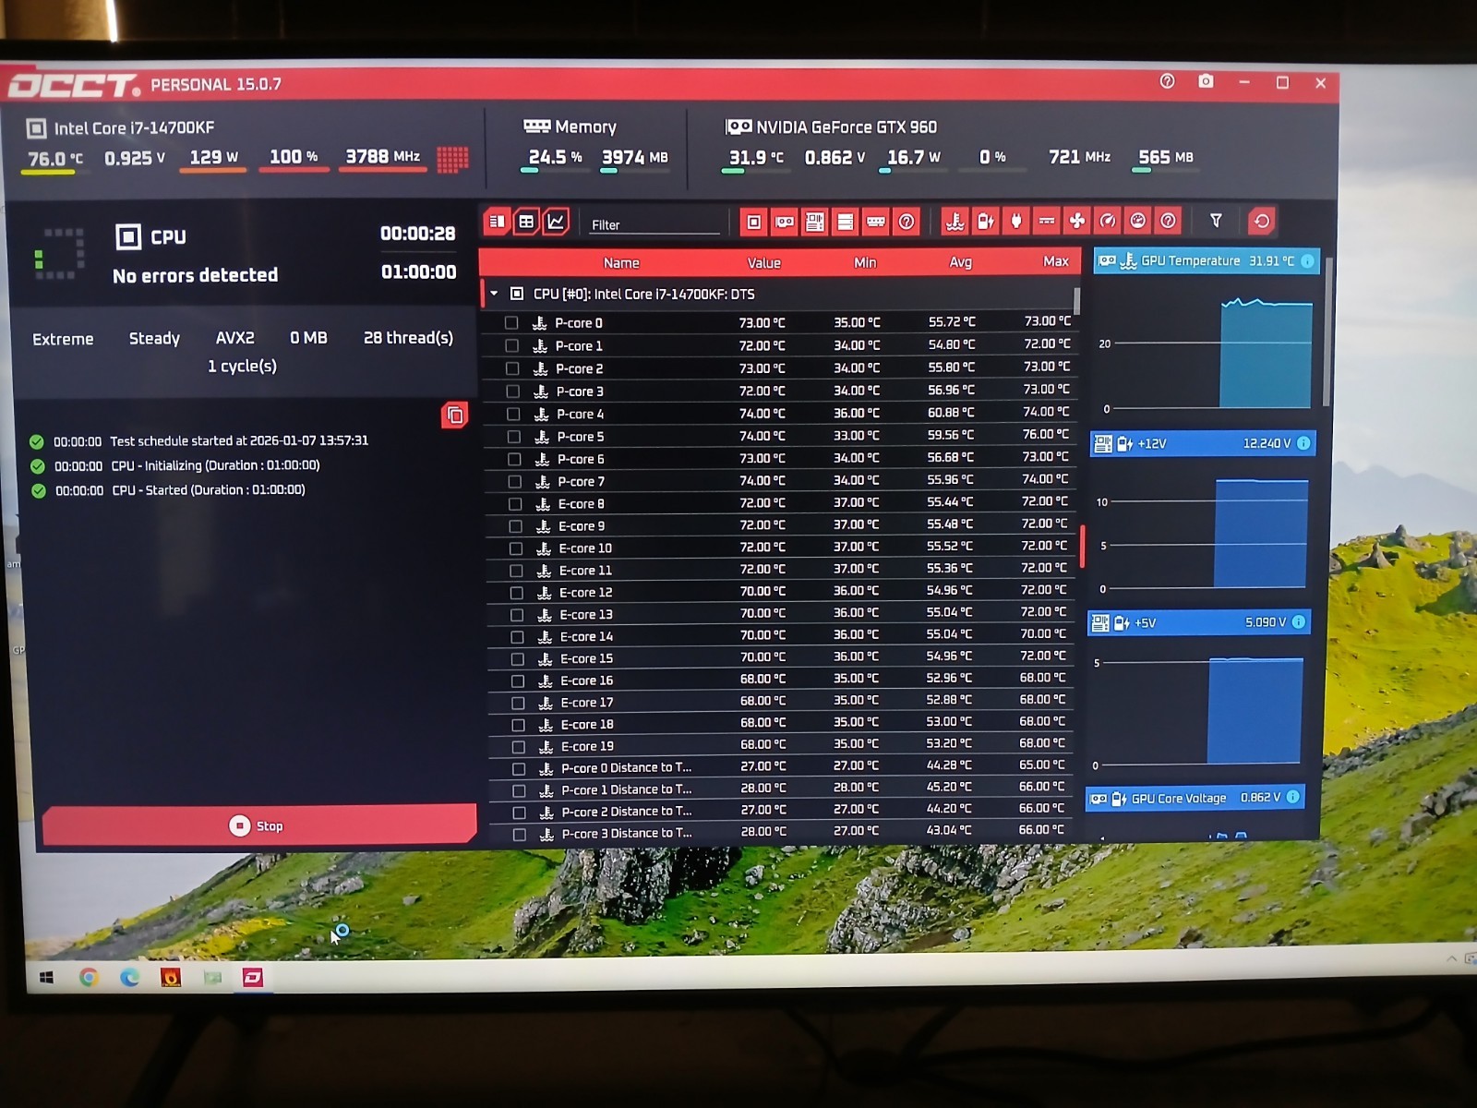Toggle the unknown sensor type filter before the funnel

click(x=1168, y=222)
